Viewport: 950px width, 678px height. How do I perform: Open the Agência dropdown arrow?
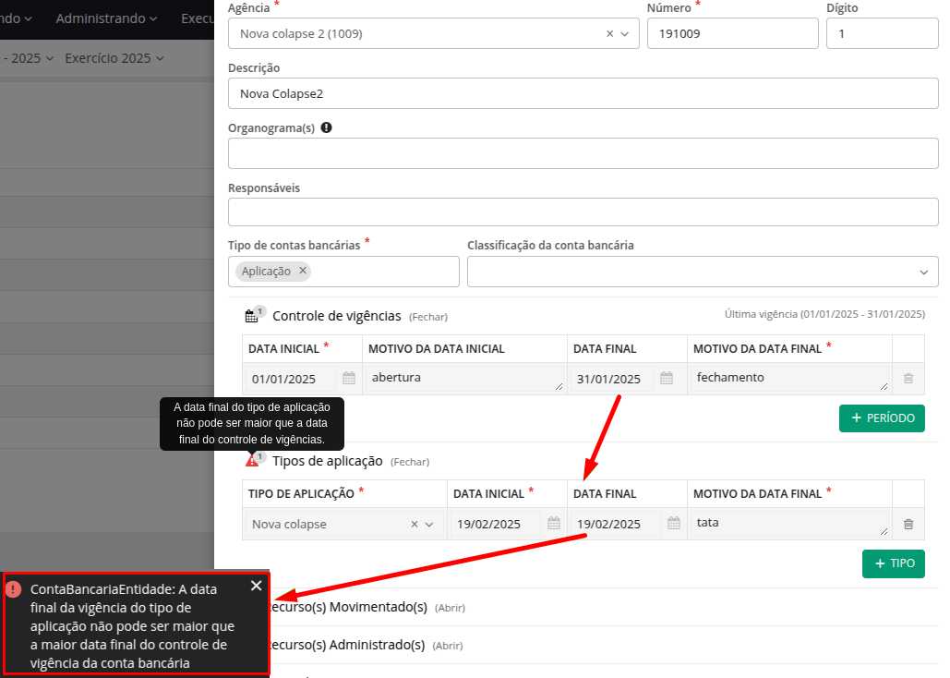(x=625, y=34)
